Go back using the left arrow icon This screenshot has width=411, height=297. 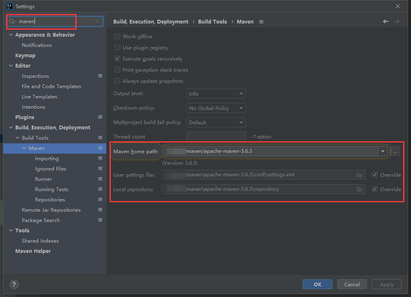pyautogui.click(x=385, y=21)
